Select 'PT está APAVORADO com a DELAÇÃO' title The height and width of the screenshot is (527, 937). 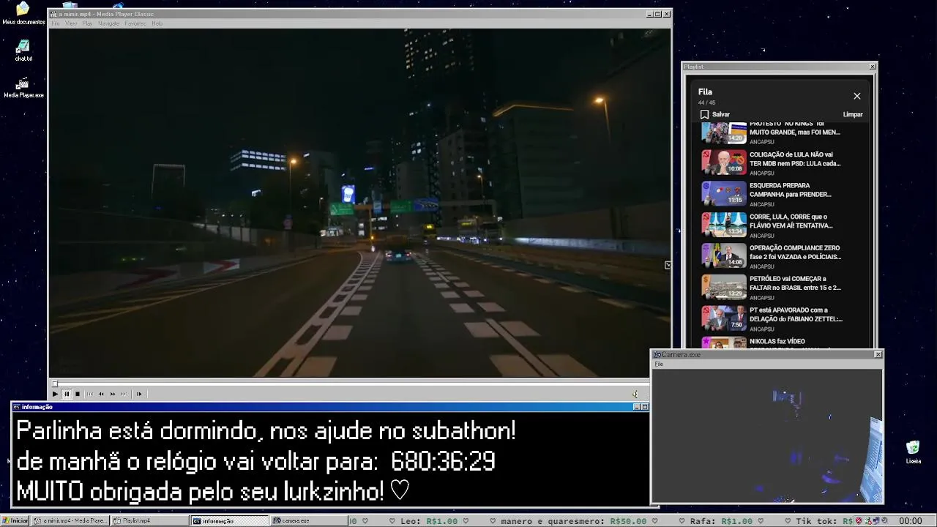(x=796, y=315)
